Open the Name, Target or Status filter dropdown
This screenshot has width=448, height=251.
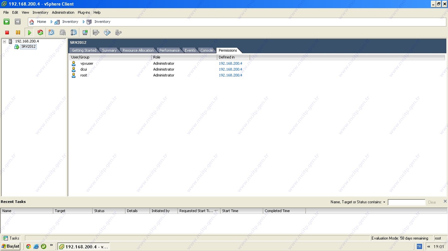pyautogui.click(x=384, y=202)
